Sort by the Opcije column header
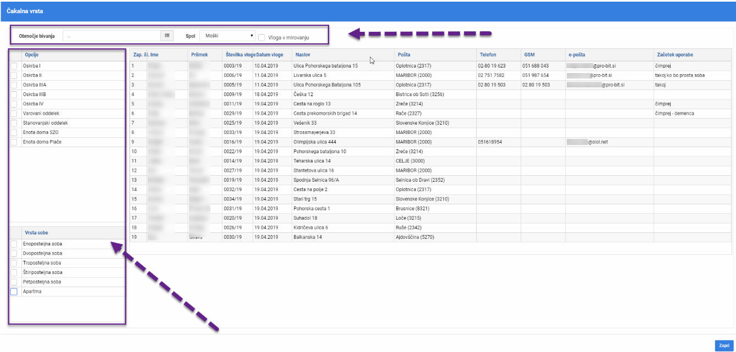The image size is (736, 352). 32,55
